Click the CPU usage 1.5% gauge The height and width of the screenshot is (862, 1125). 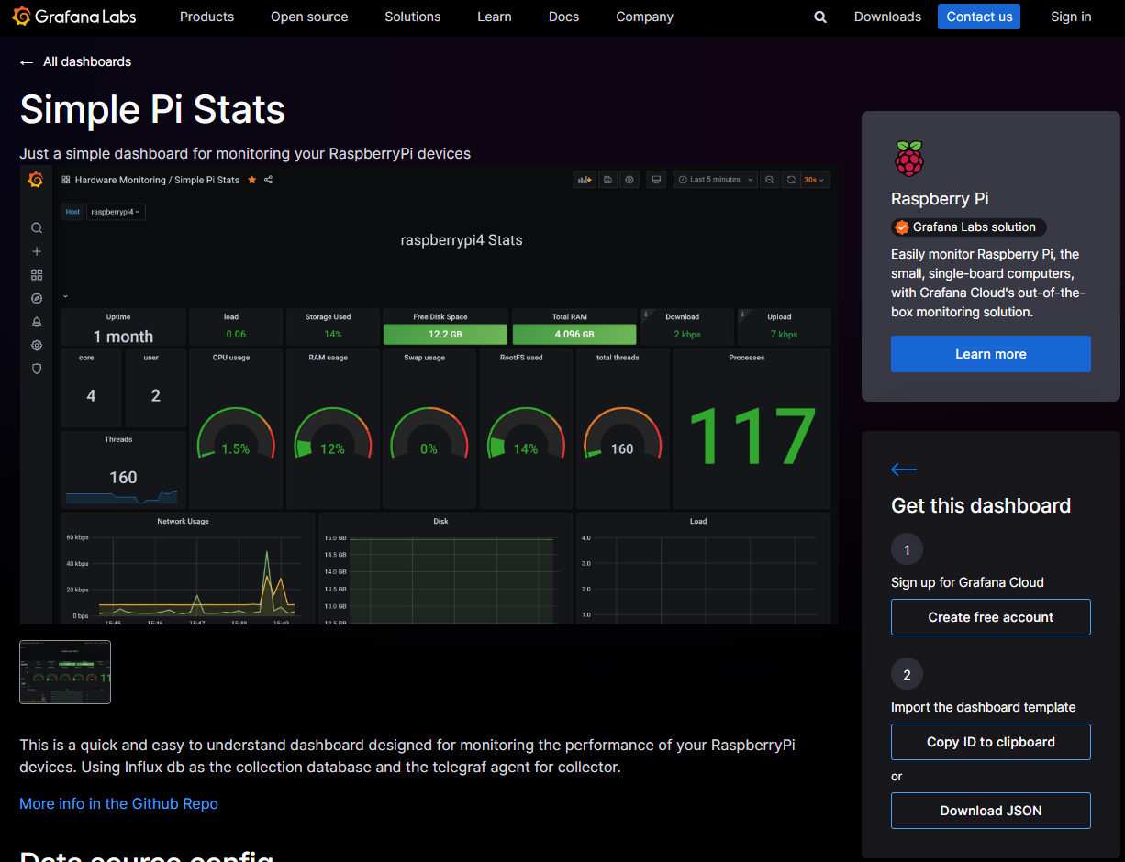tap(236, 435)
